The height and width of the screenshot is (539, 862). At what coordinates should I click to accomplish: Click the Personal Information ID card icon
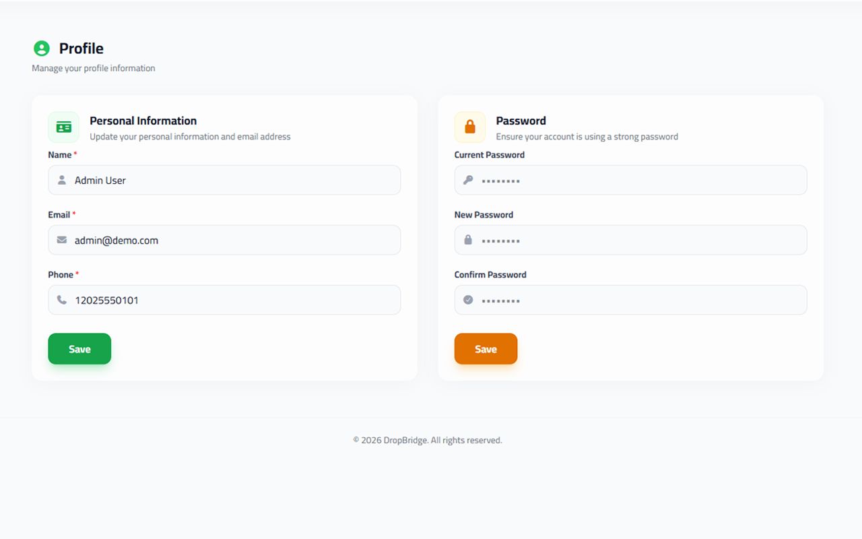64,127
